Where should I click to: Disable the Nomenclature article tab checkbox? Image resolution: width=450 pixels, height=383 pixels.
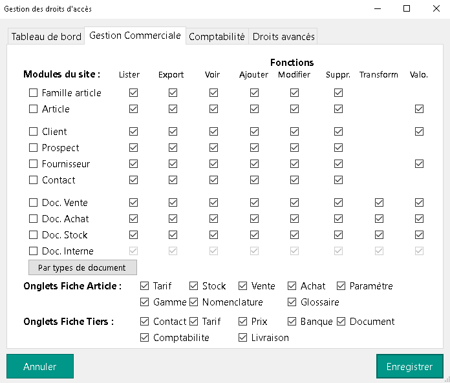[194, 302]
